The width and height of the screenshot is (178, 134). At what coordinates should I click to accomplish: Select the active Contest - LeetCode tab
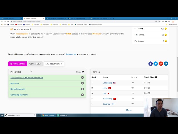pos(33,18)
